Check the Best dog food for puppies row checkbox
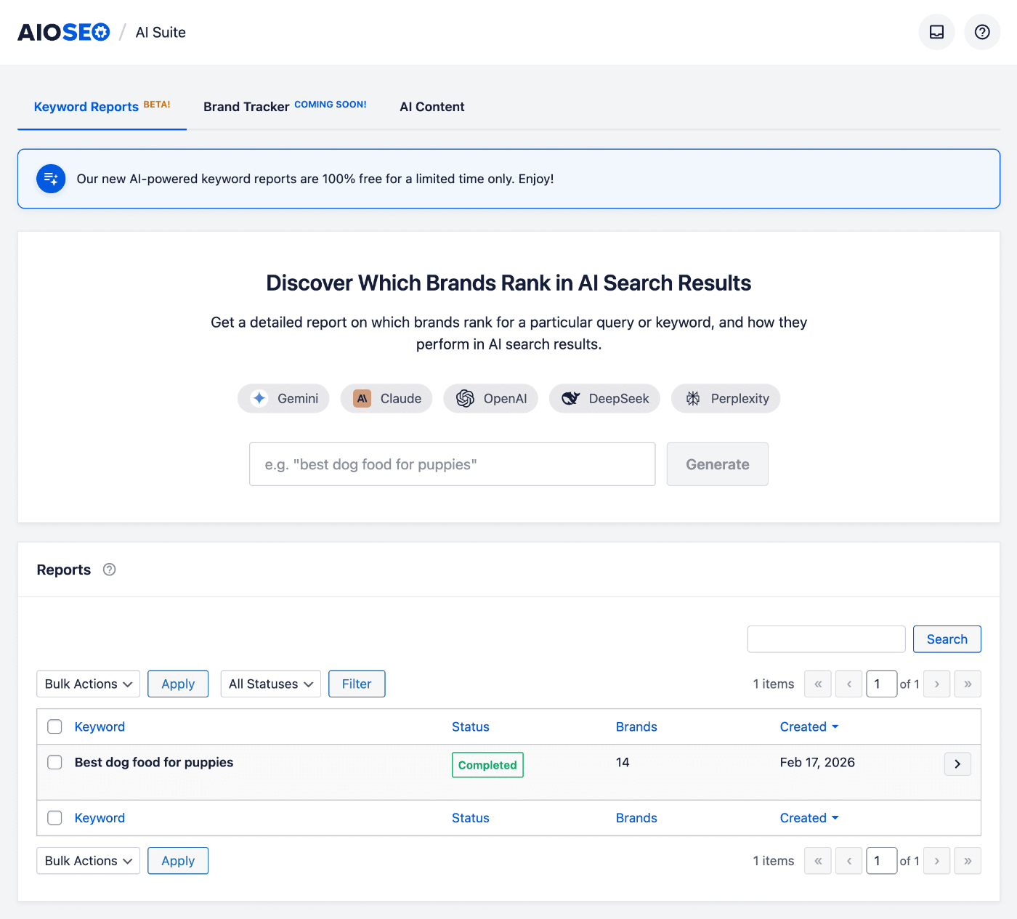Image resolution: width=1017 pixels, height=919 pixels. [54, 762]
